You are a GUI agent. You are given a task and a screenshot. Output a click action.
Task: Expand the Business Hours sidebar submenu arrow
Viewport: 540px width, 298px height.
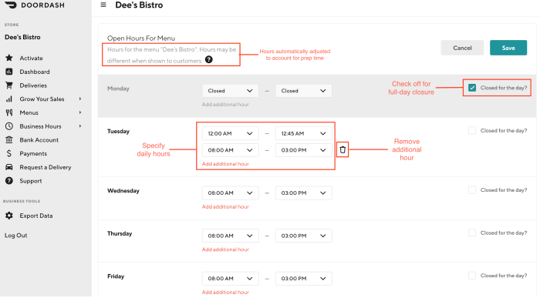(80, 126)
